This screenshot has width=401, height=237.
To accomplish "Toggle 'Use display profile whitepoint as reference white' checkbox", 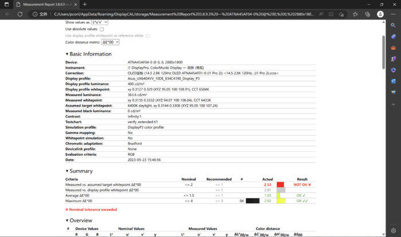I will point(148,35).
